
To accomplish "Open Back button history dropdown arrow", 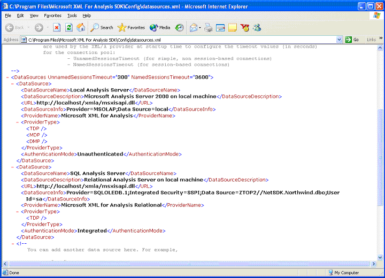I will point(28,27).
